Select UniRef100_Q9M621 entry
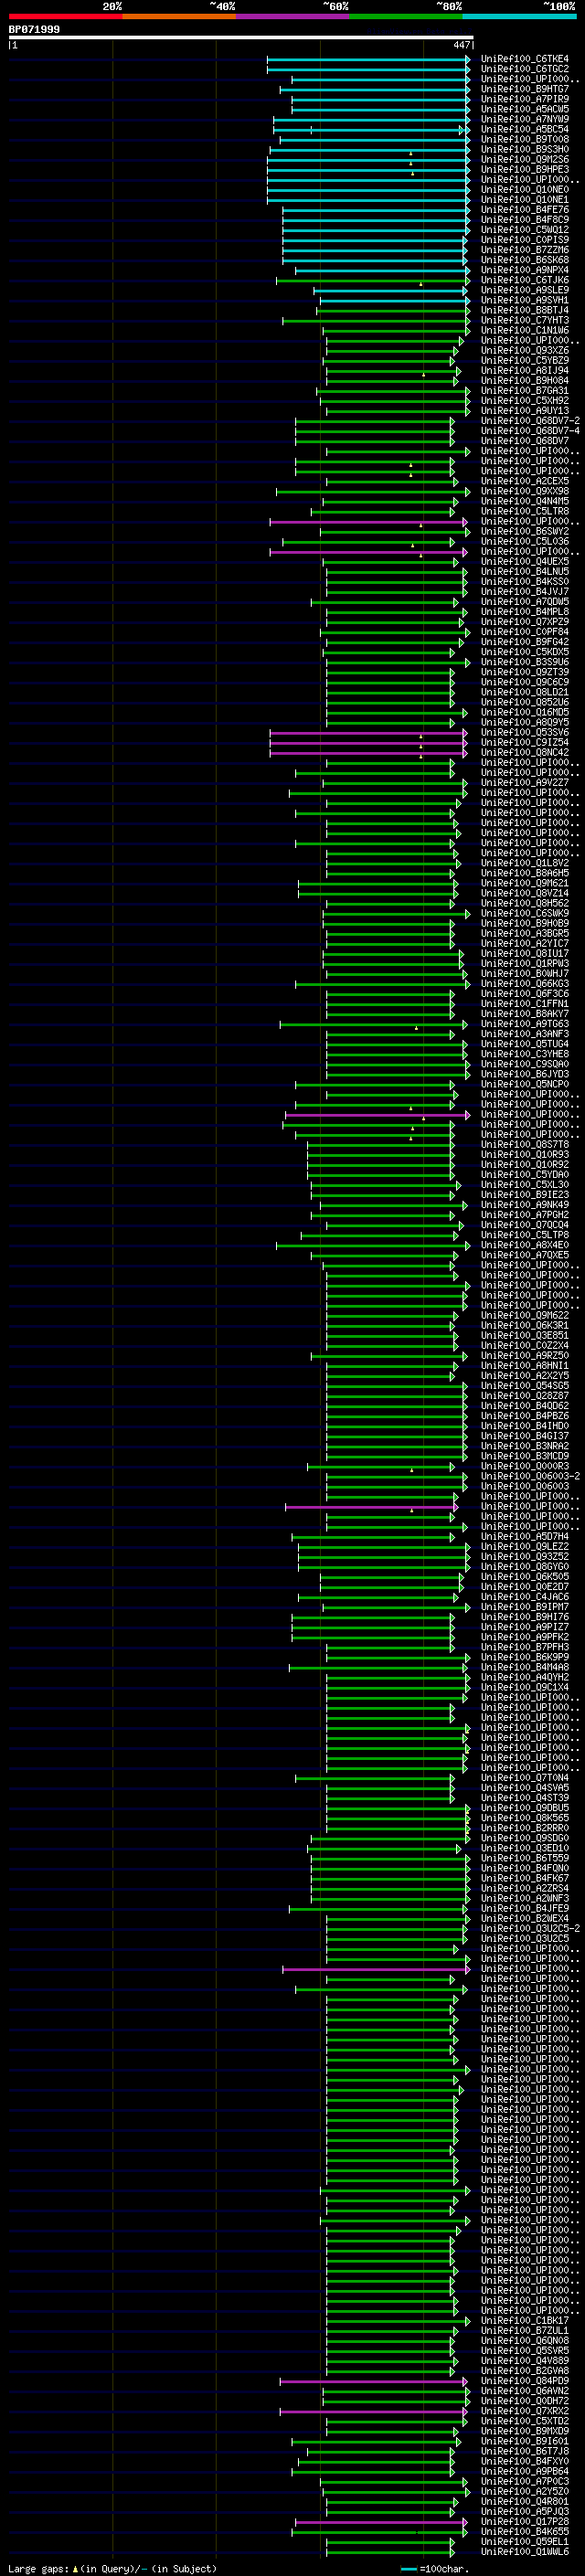The width and height of the screenshot is (585, 2576). [524, 883]
